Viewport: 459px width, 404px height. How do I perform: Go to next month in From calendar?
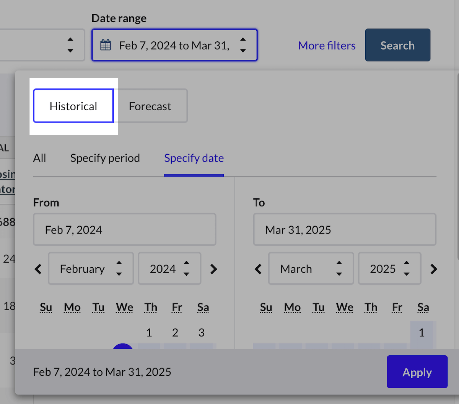click(213, 269)
